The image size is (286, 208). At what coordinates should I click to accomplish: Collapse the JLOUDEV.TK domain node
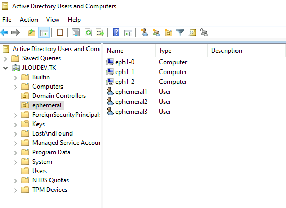click(x=6, y=68)
